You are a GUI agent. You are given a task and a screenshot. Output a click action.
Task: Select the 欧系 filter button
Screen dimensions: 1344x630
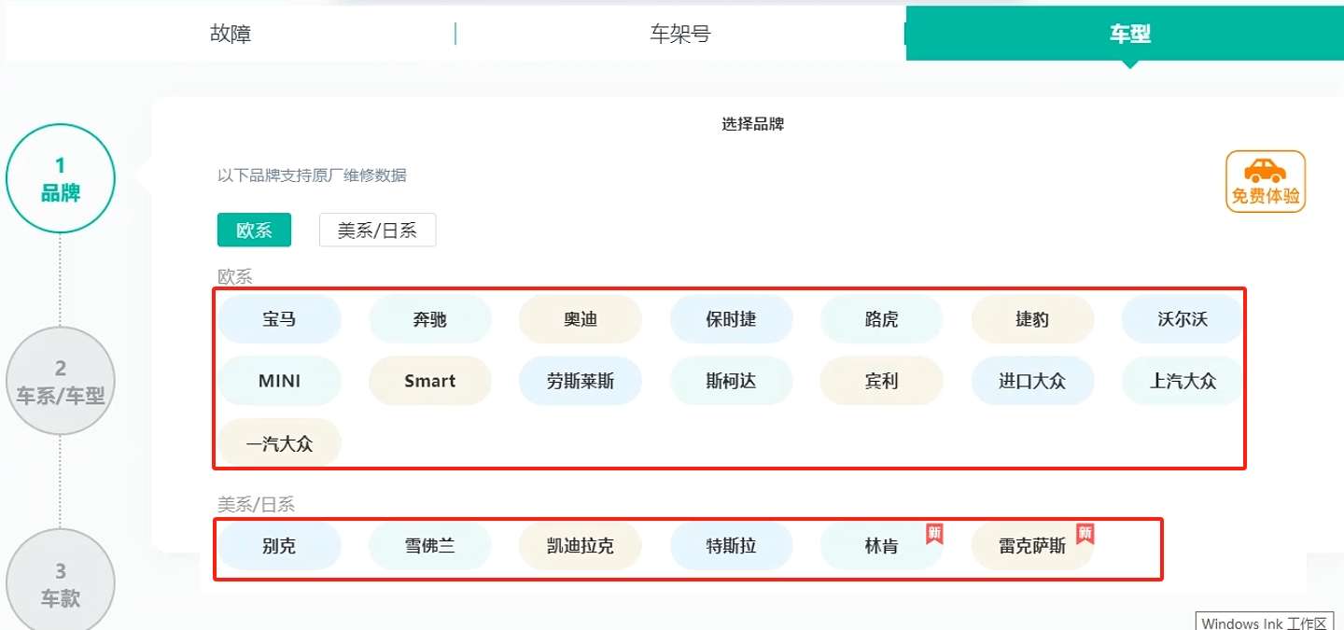point(253,230)
